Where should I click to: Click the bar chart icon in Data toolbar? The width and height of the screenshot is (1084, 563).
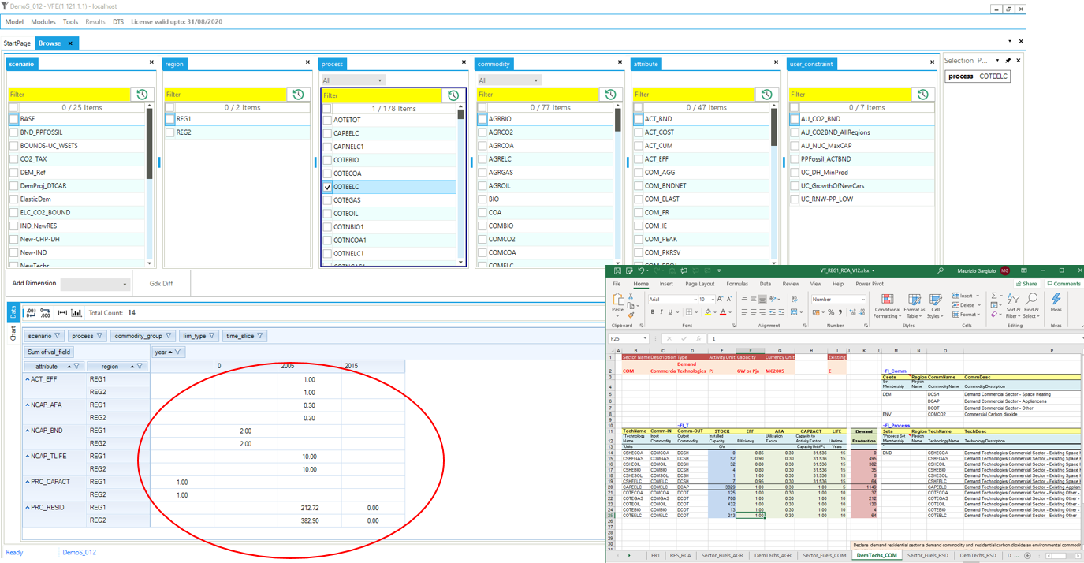[x=76, y=313]
